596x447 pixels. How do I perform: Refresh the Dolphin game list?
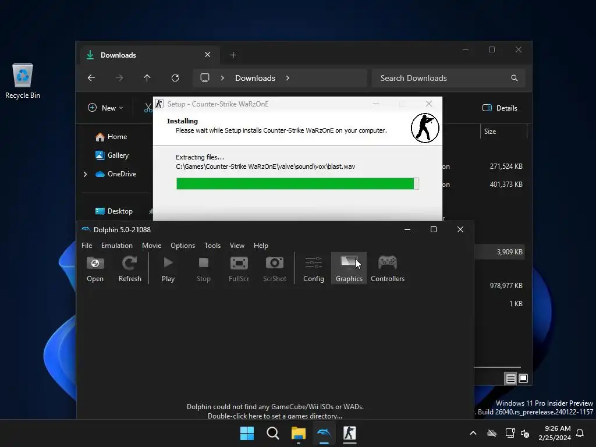pos(130,269)
